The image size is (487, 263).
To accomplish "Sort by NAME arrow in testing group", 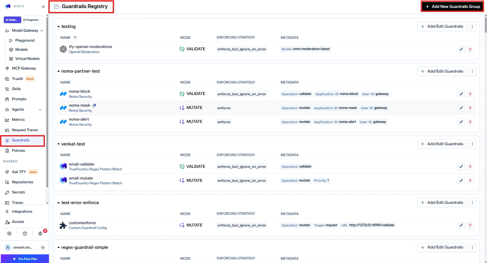I will (x=75, y=38).
